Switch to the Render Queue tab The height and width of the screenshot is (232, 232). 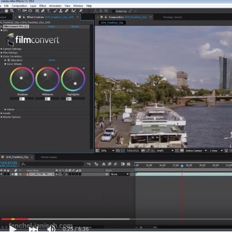tap(49, 157)
